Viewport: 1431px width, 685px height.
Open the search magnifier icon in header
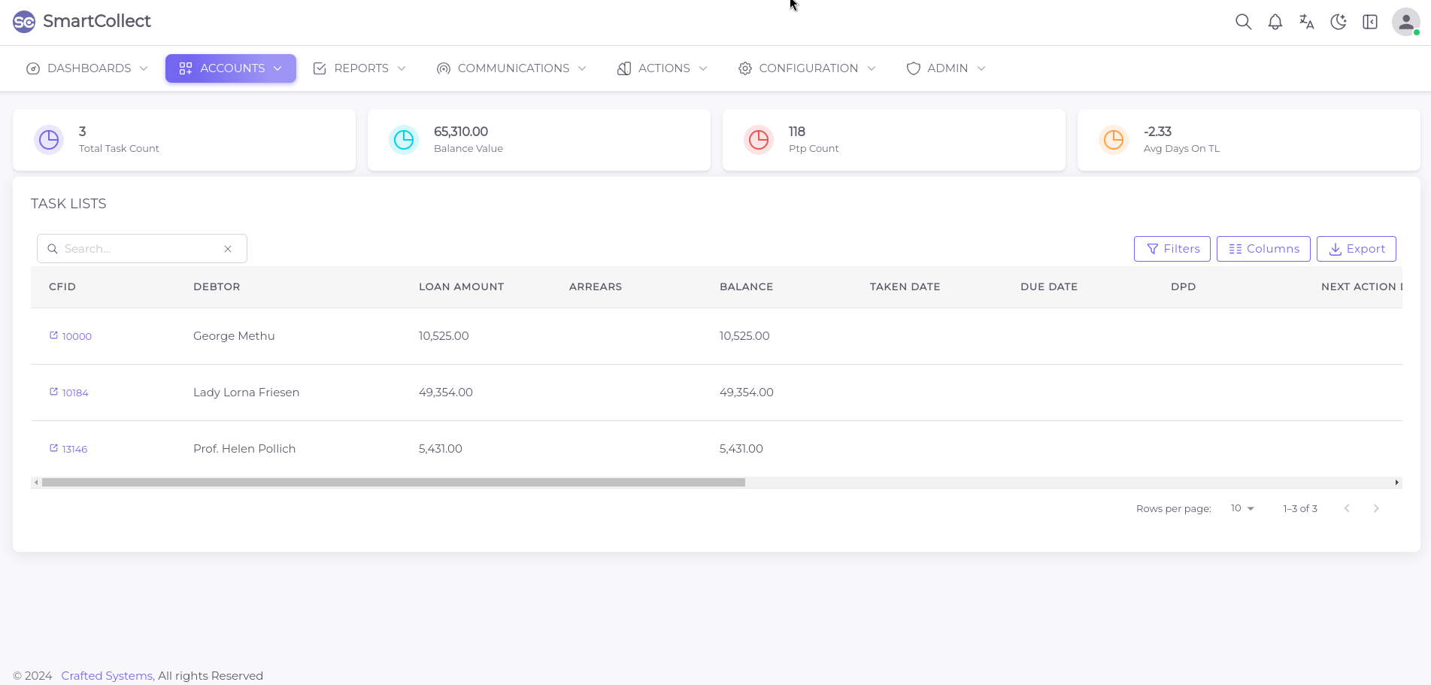(1243, 22)
